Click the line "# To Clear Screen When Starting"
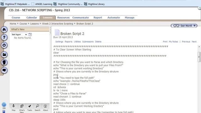The height and width of the screenshot is (113, 201). pos(72,50)
